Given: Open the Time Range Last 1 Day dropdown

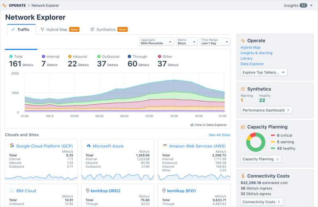Looking at the screenshot, I should click(215, 42).
